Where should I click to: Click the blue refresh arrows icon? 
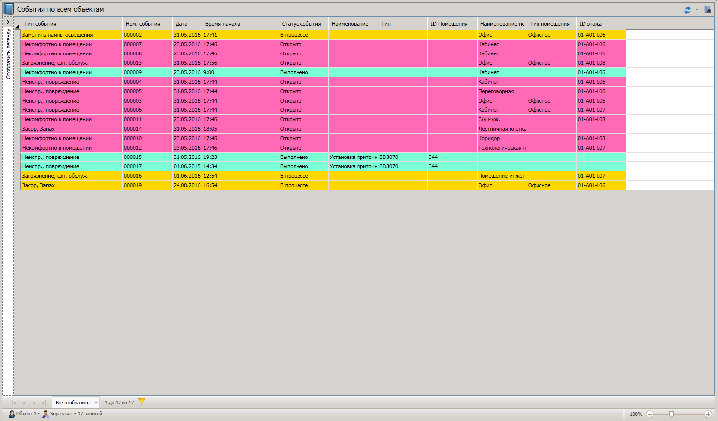point(687,10)
